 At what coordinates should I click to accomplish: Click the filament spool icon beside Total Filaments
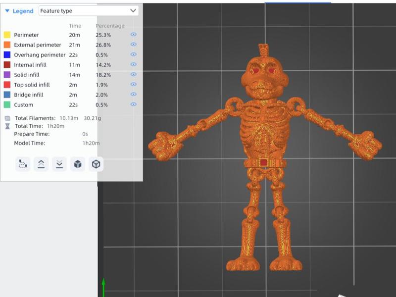[x=7, y=118]
